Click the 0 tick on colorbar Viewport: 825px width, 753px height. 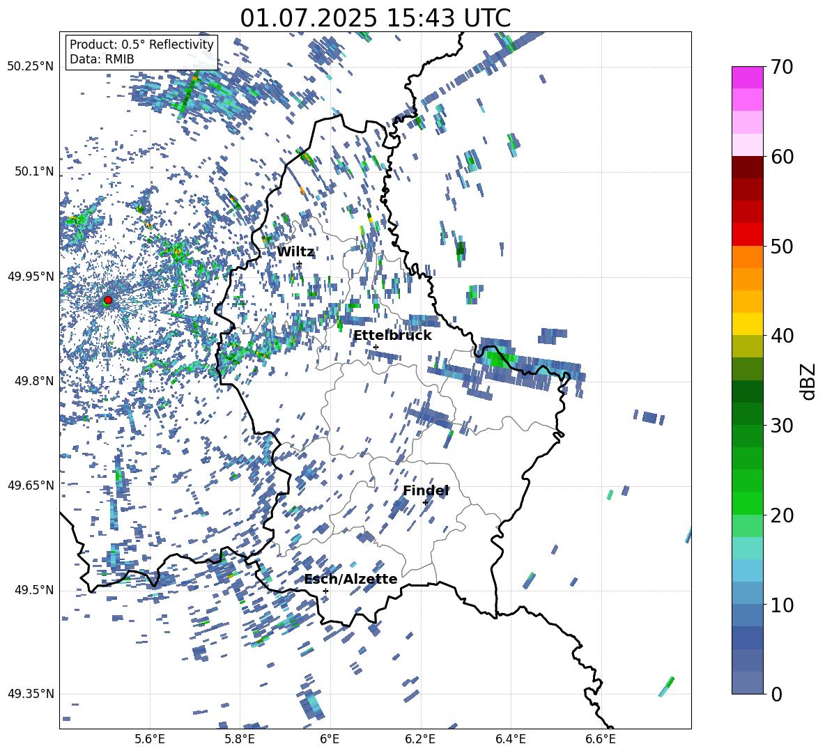(x=776, y=694)
